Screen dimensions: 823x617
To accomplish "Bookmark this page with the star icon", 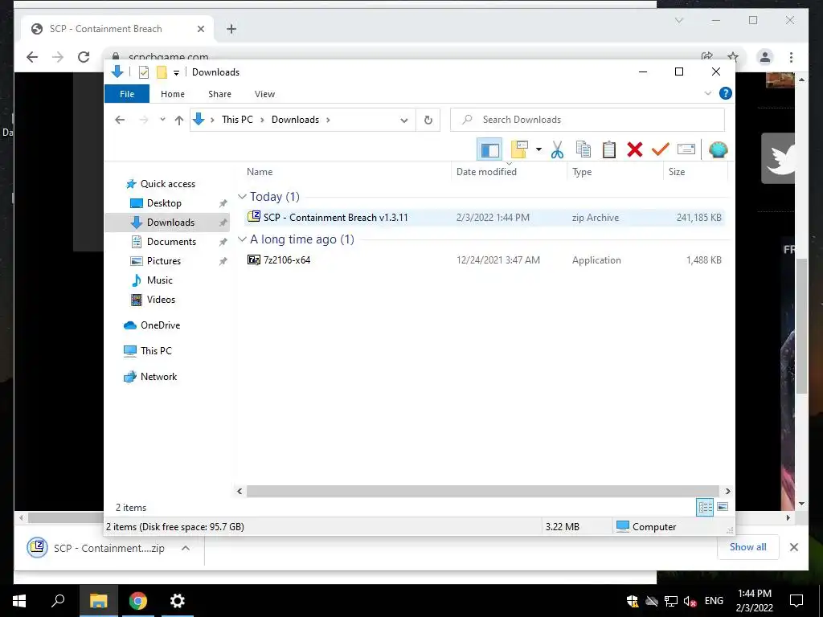I will point(733,57).
